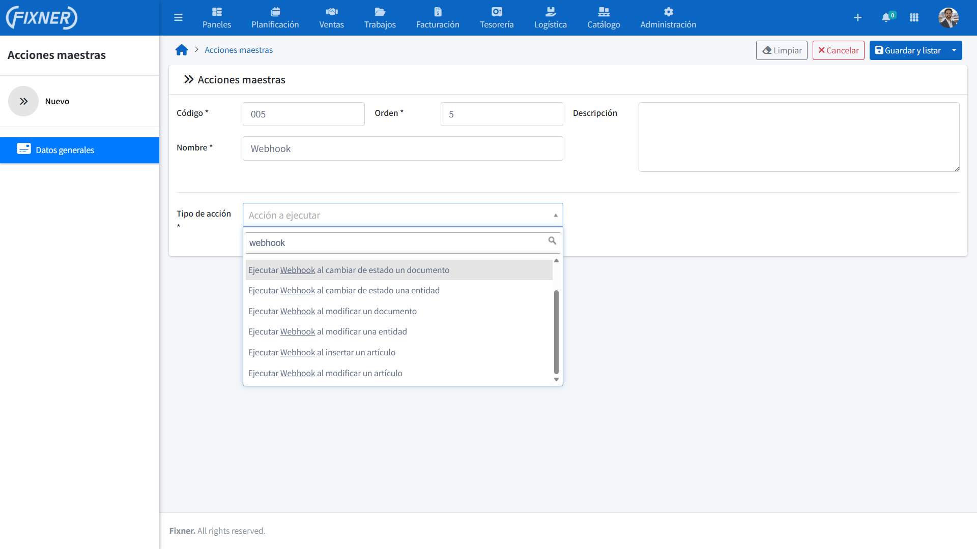Image resolution: width=977 pixels, height=549 pixels.
Task: Click the hamburger menu toggle icon
Action: [178, 18]
